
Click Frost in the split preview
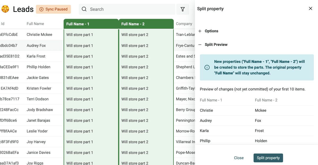259,131
